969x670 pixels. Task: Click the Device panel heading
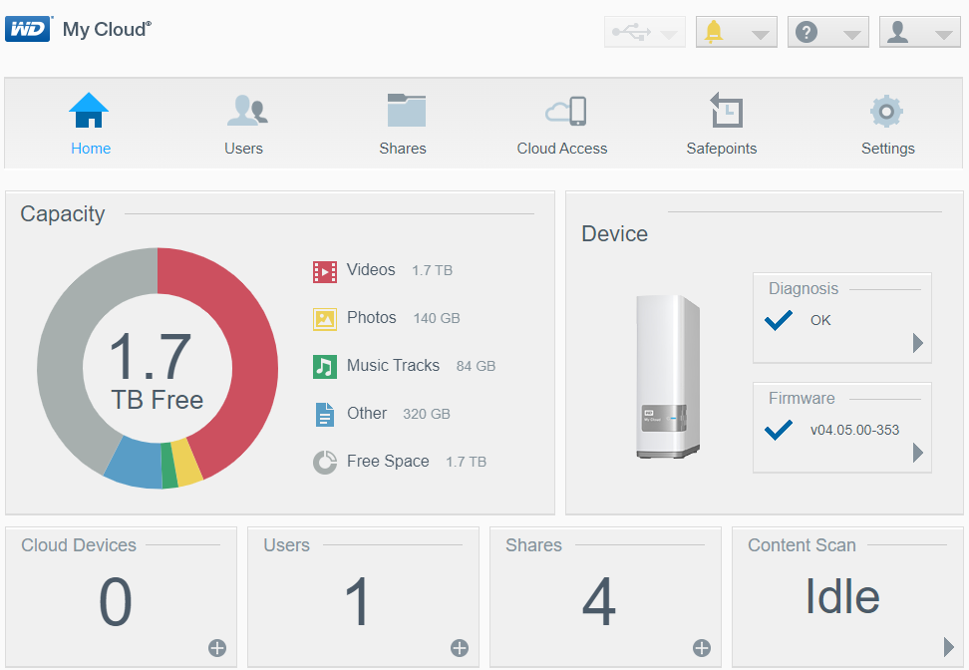click(614, 233)
